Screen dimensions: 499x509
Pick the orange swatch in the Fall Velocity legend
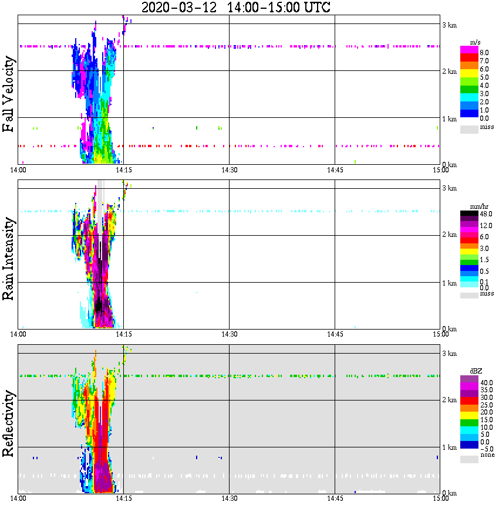coord(469,66)
